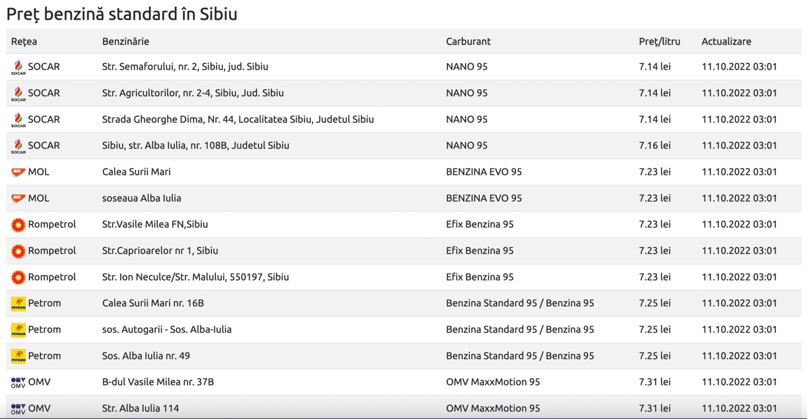Click OMV name in B-dul Vasile Milea row
Image resolution: width=807 pixels, height=419 pixels.
[39, 382]
